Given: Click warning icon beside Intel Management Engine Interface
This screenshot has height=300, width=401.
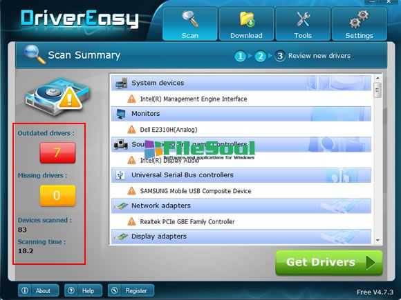Looking at the screenshot, I should click(x=131, y=99).
